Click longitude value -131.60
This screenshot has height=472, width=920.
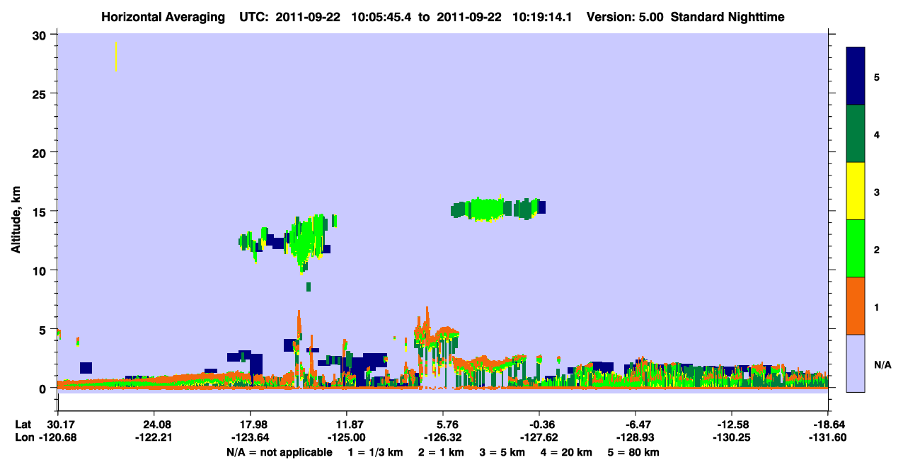(828, 438)
